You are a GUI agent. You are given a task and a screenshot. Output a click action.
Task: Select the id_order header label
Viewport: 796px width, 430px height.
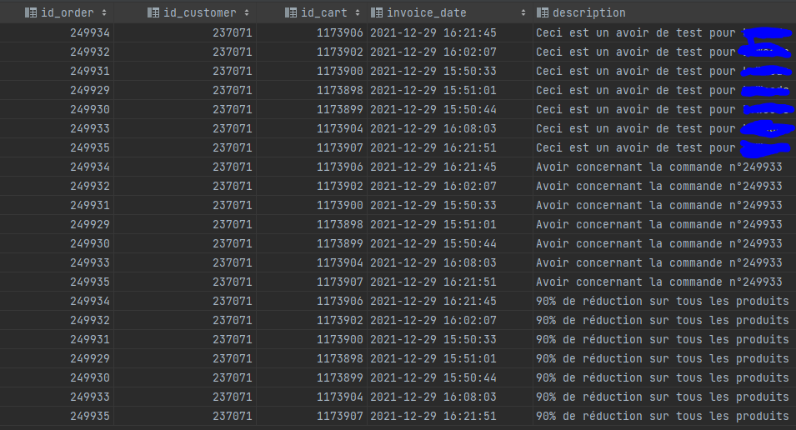point(67,12)
